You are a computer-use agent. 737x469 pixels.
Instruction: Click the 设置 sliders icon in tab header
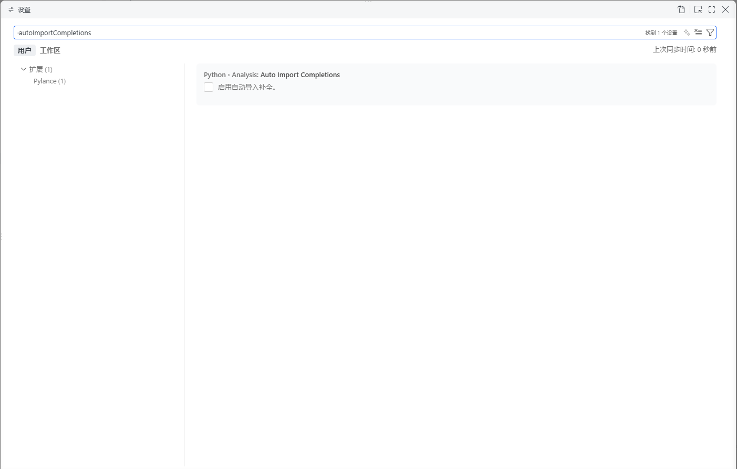point(11,9)
